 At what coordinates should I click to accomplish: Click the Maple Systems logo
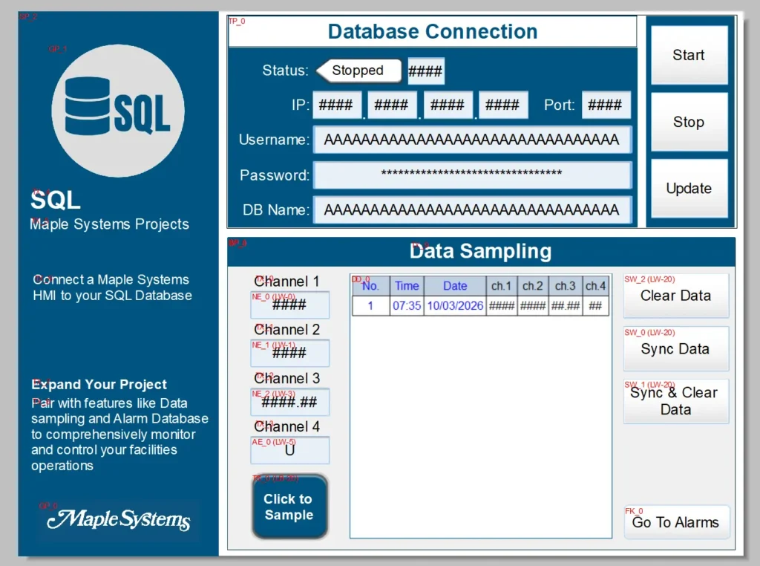pos(119,520)
